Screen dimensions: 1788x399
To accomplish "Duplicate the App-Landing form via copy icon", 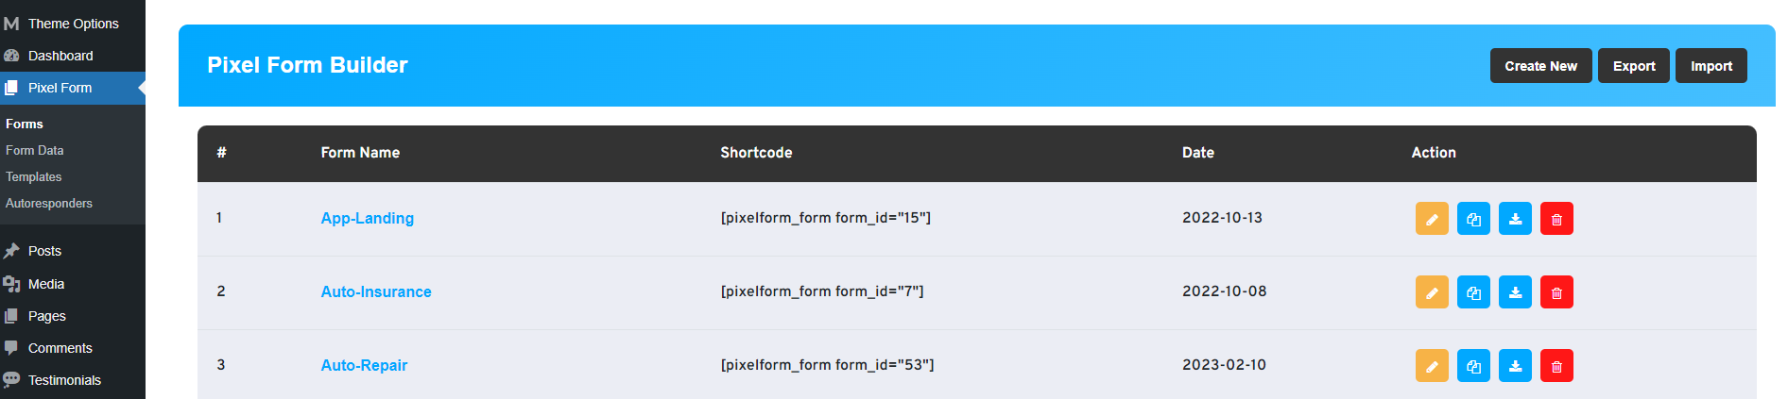I will (x=1472, y=219).
